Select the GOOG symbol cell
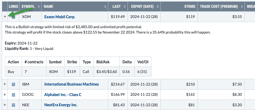The width and height of the screenshot is (255, 110). click(30, 94)
